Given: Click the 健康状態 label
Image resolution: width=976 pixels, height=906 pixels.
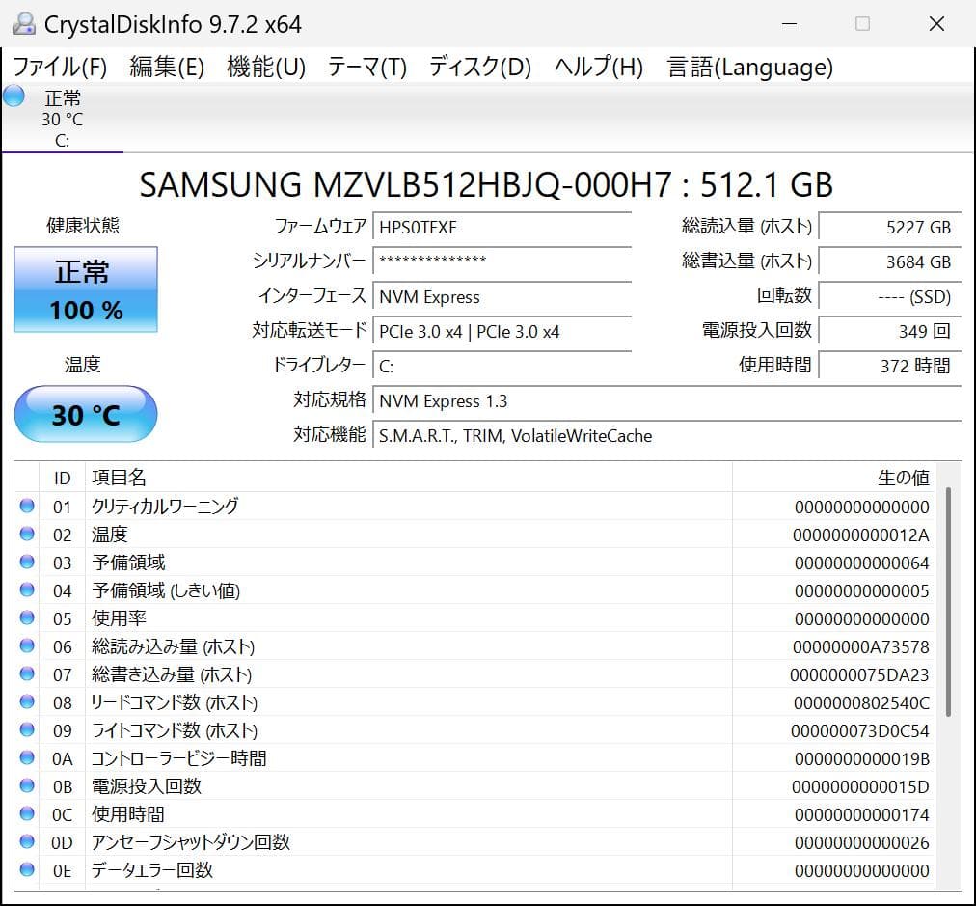Looking at the screenshot, I should [83, 226].
